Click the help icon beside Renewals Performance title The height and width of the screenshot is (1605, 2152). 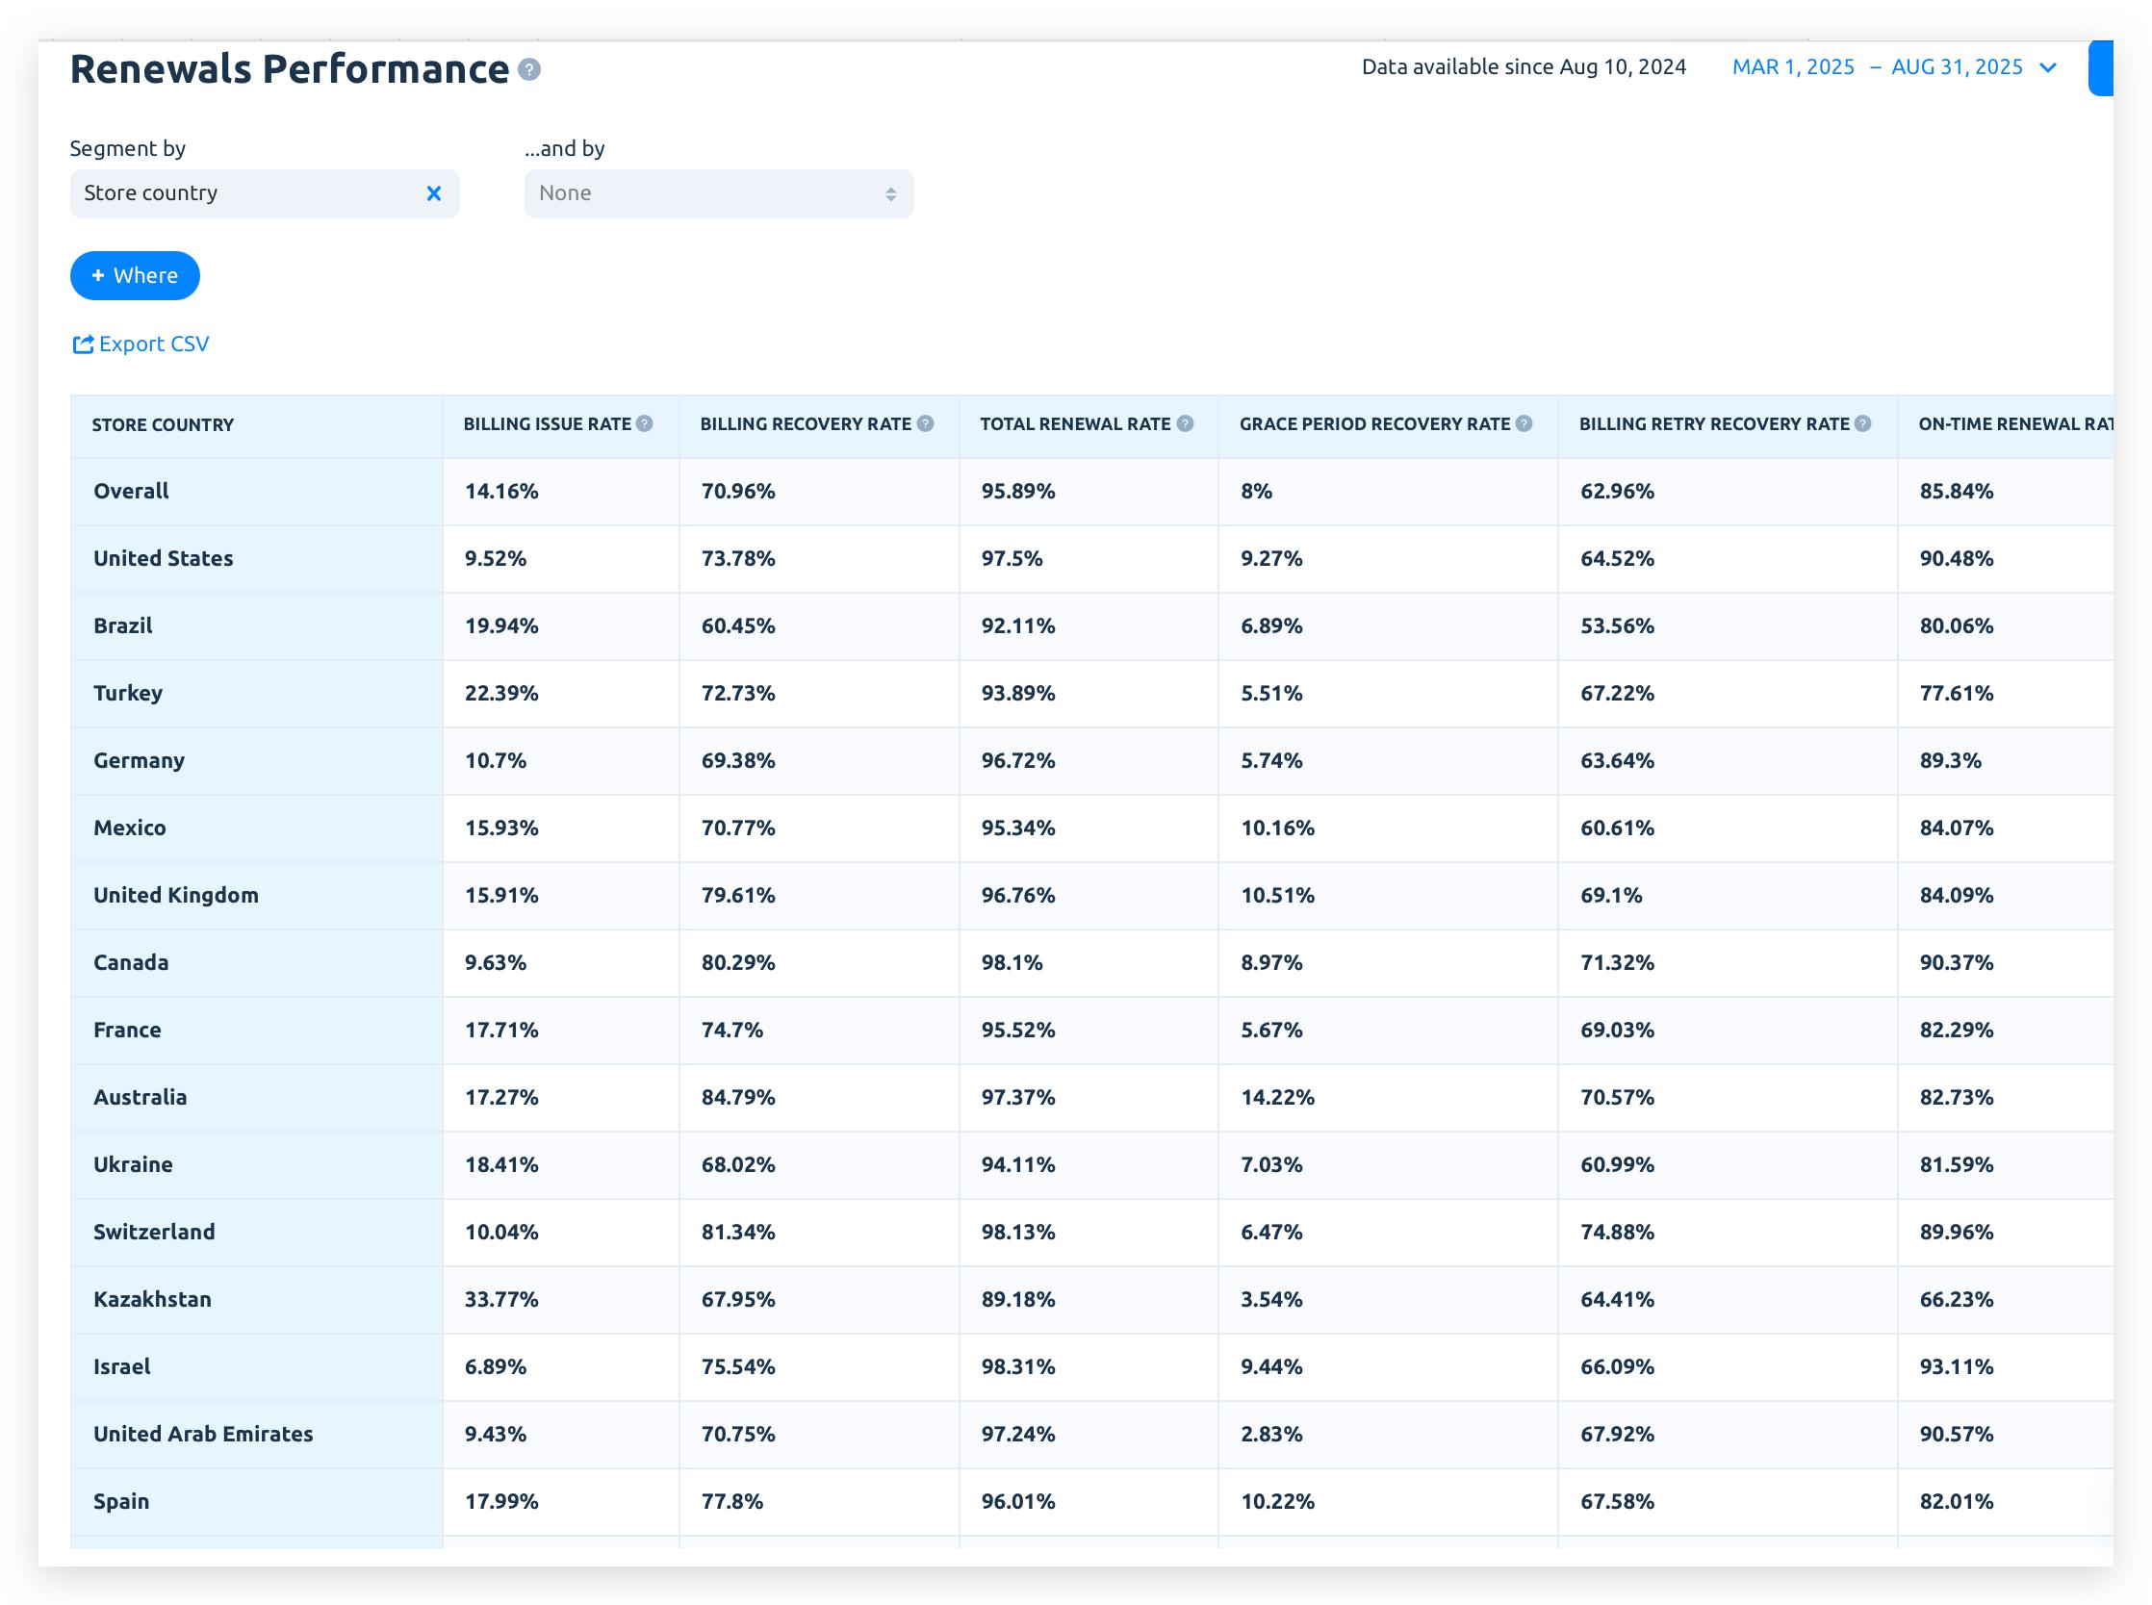point(528,69)
